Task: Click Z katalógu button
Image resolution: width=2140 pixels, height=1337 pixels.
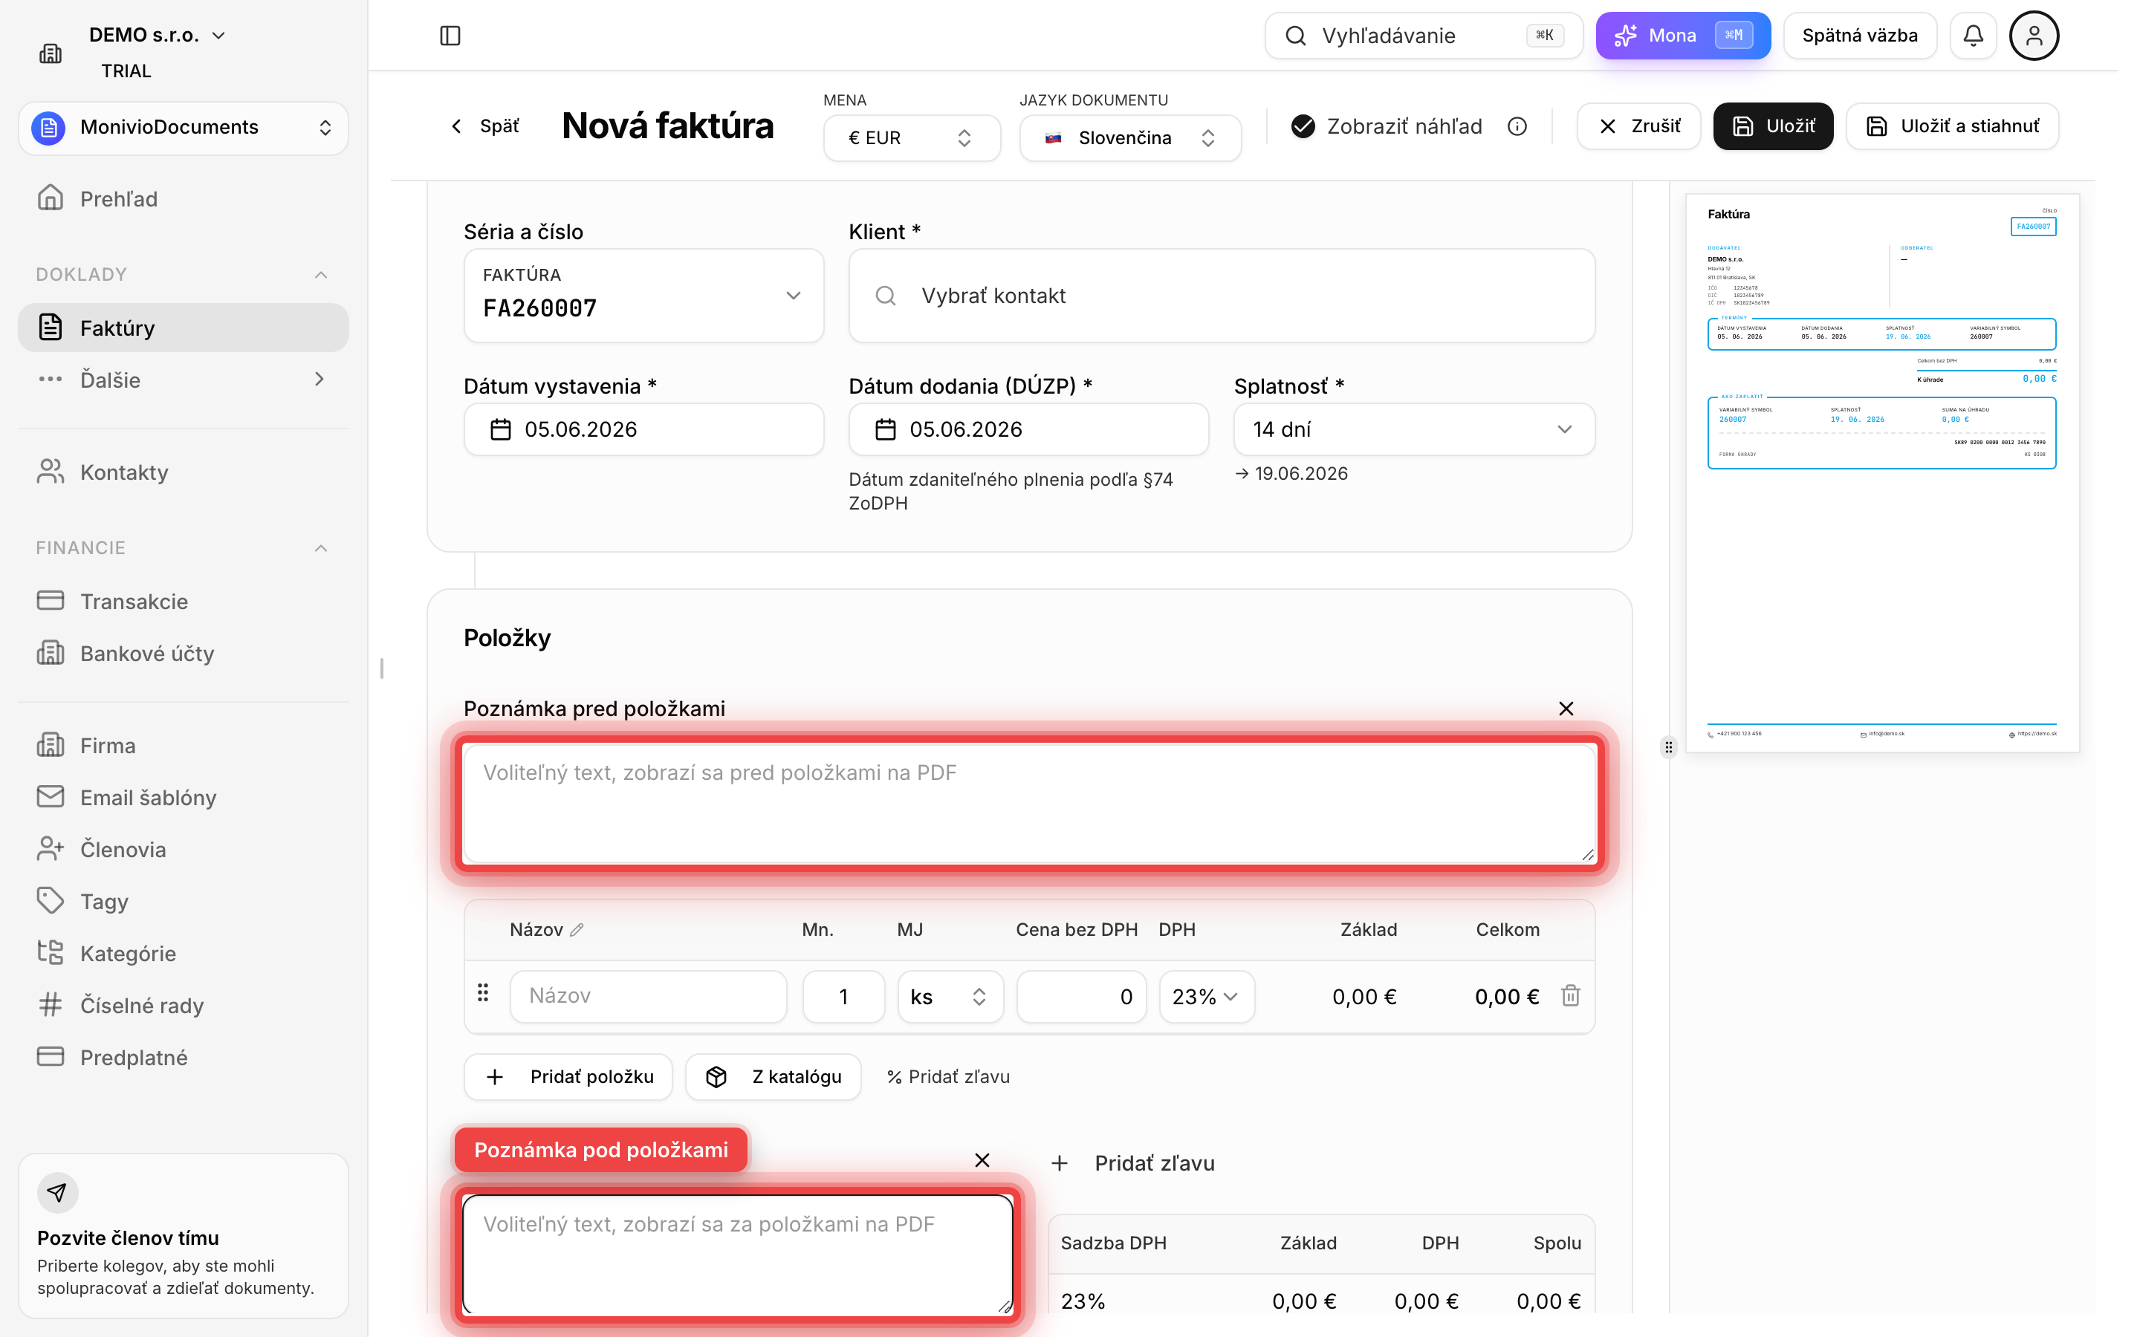Action: (x=773, y=1077)
